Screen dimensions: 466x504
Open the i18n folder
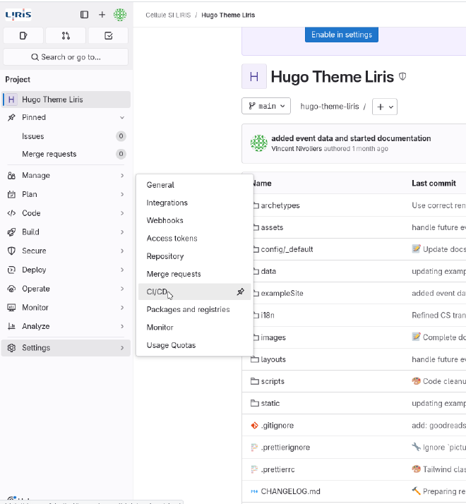click(268, 315)
